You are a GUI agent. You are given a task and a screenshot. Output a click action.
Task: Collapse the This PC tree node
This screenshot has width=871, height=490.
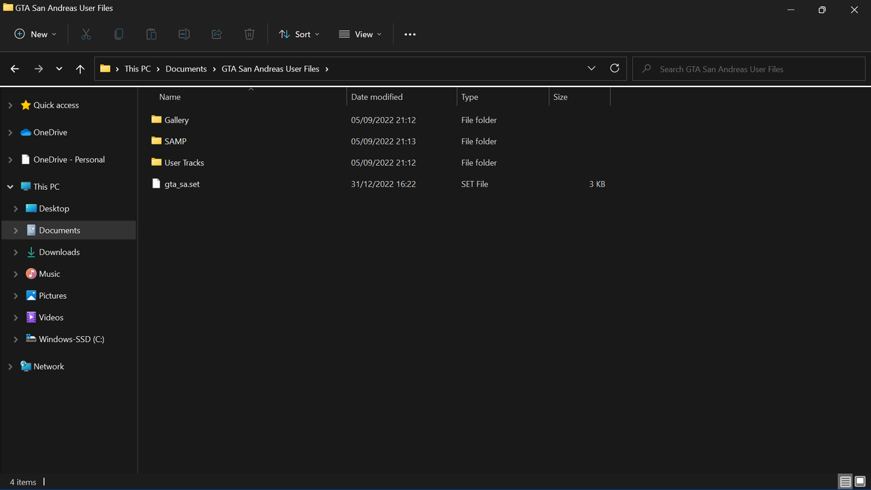(10, 186)
